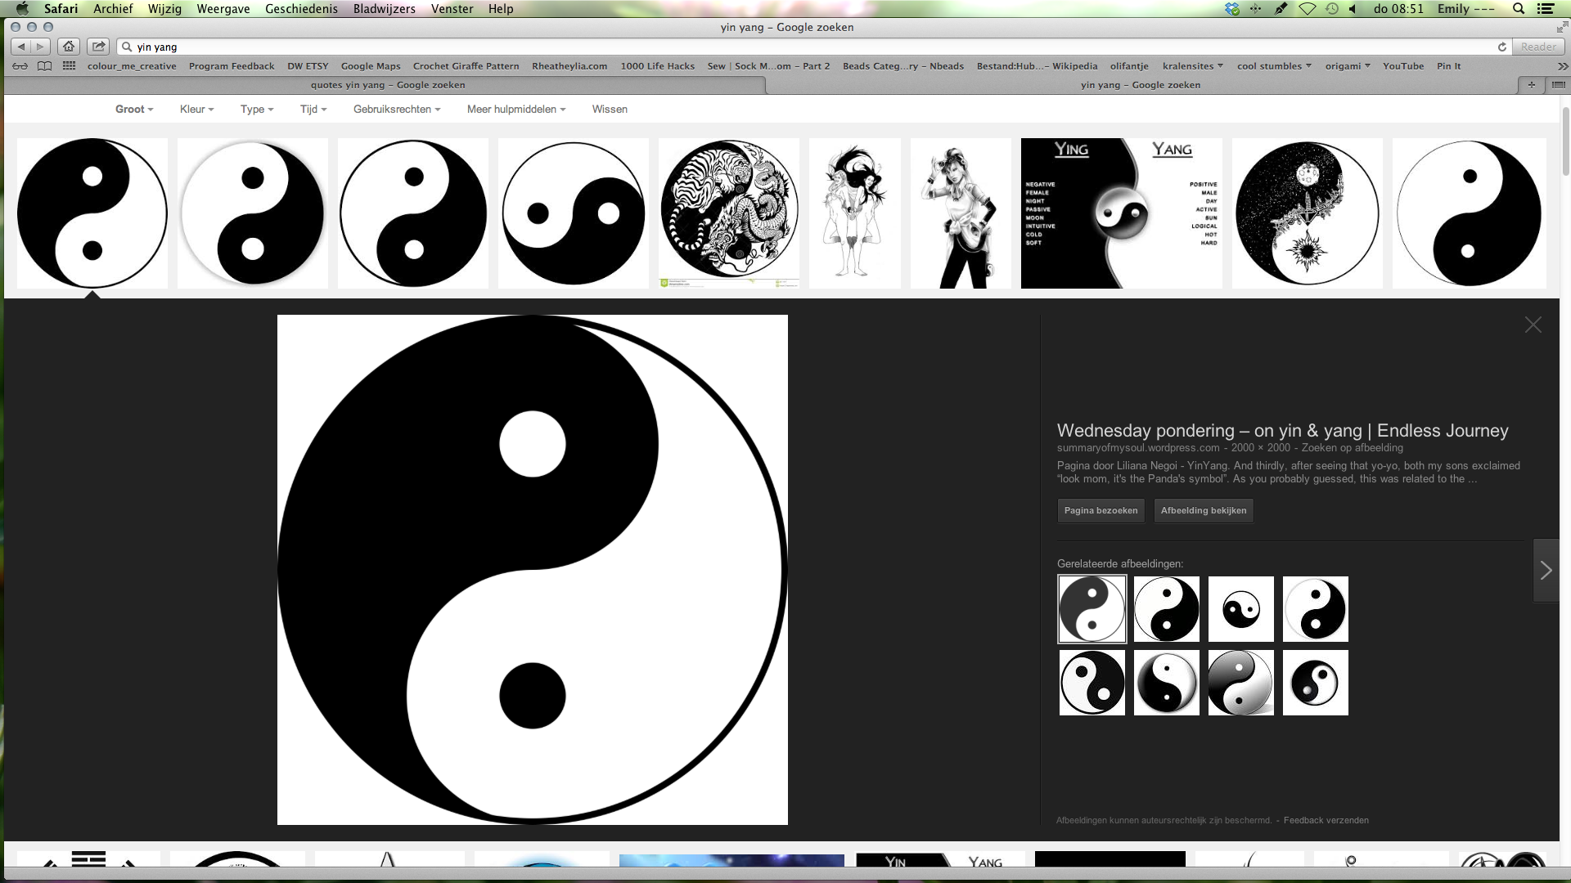1571x883 pixels.
Task: Select the starry night yin yang thumbnail
Action: [1307, 213]
